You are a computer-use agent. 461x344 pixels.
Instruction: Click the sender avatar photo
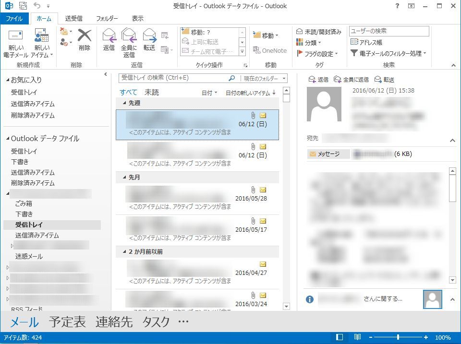(x=324, y=104)
